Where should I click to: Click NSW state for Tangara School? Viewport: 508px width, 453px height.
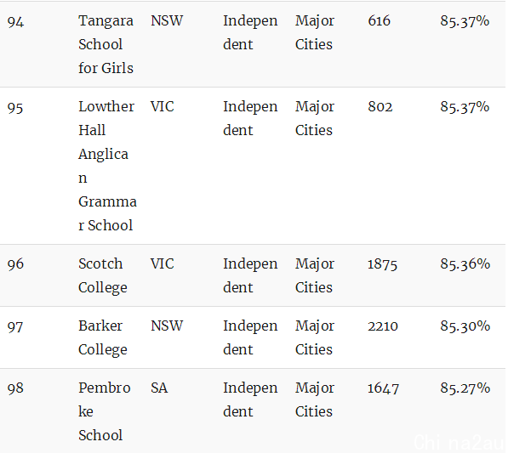pos(167,20)
